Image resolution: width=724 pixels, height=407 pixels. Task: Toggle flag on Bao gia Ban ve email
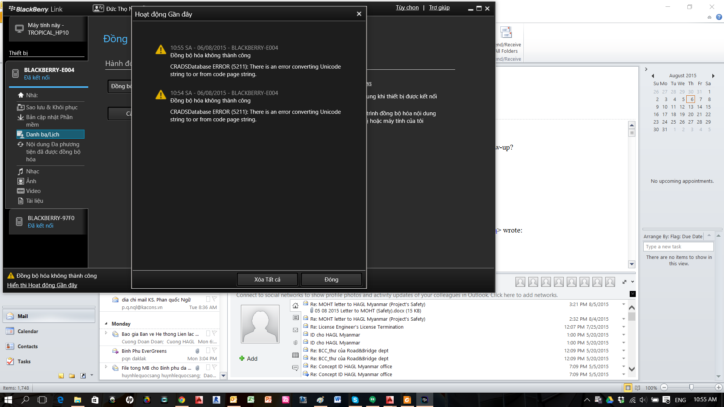214,333
